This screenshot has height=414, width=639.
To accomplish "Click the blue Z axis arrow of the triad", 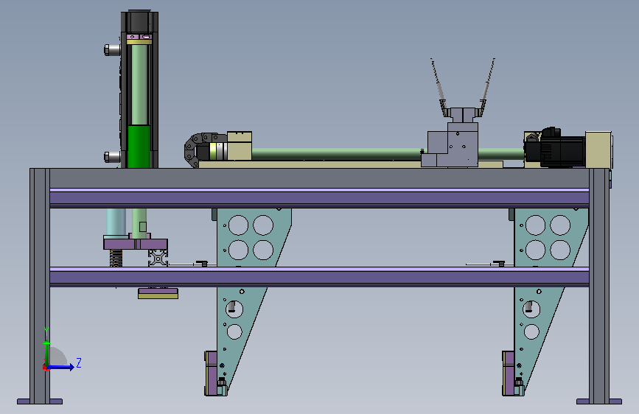I will click(x=61, y=367).
